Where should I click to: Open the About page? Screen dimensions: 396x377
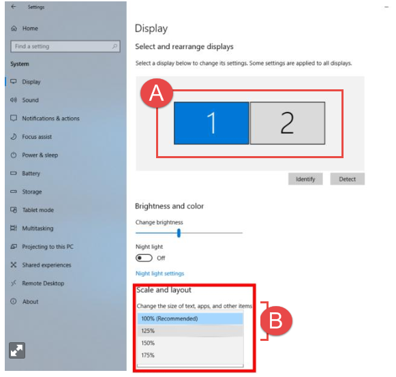pyautogui.click(x=30, y=301)
